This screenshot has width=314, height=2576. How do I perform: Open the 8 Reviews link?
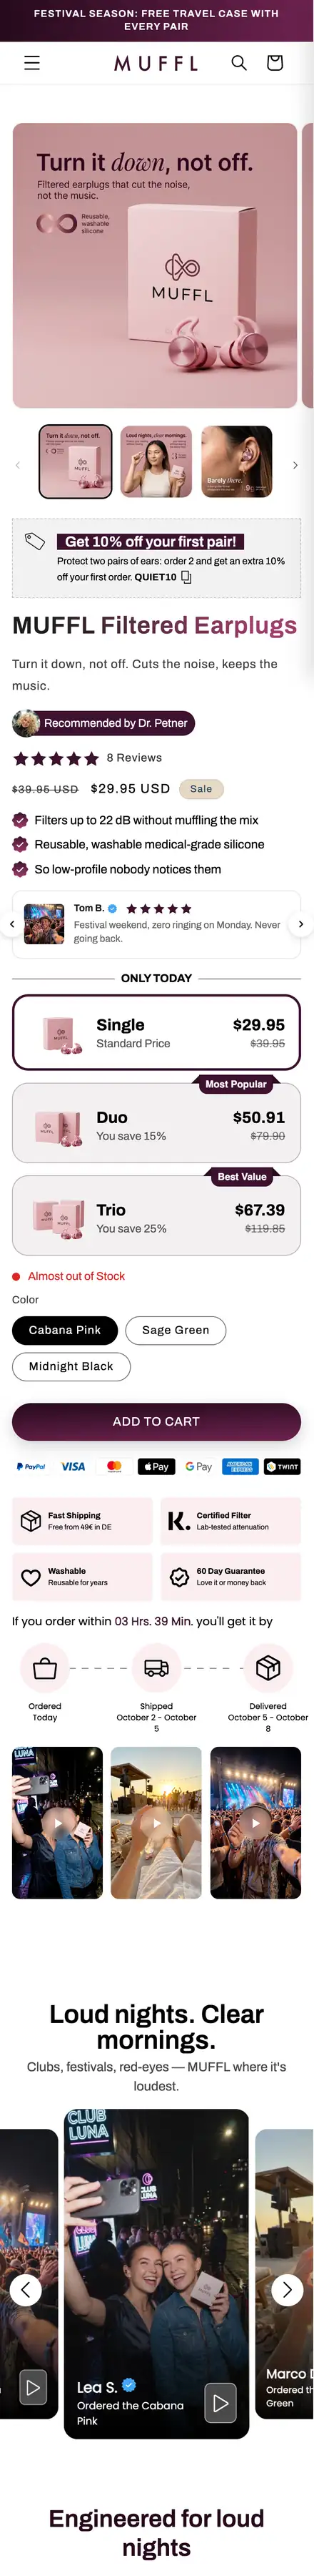[x=133, y=758]
